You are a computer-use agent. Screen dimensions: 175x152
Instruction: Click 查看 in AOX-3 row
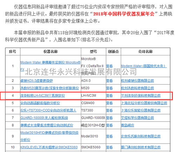[x=109, y=81]
